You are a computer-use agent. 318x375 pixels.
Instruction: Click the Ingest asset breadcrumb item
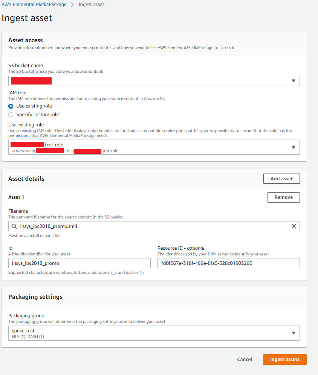92,5
